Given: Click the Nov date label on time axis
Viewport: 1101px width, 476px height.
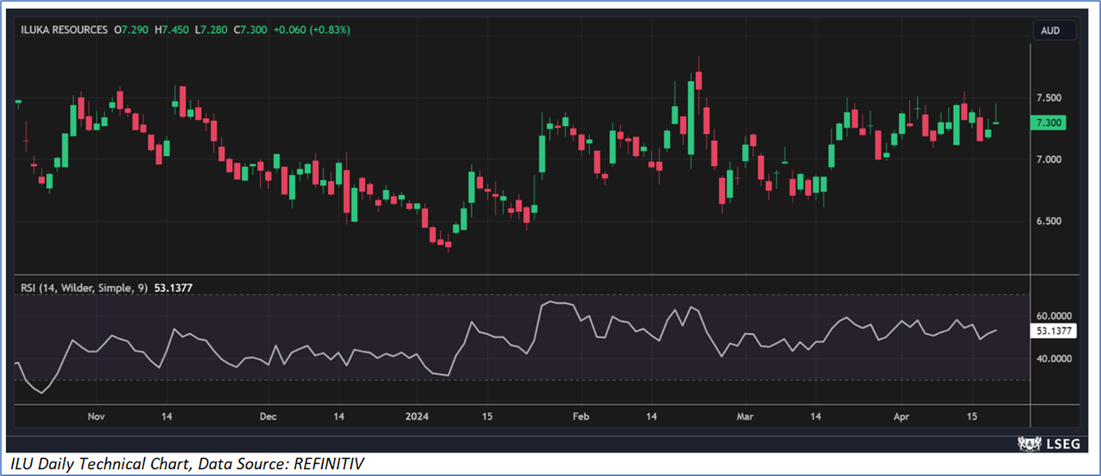Looking at the screenshot, I should click(x=96, y=417).
